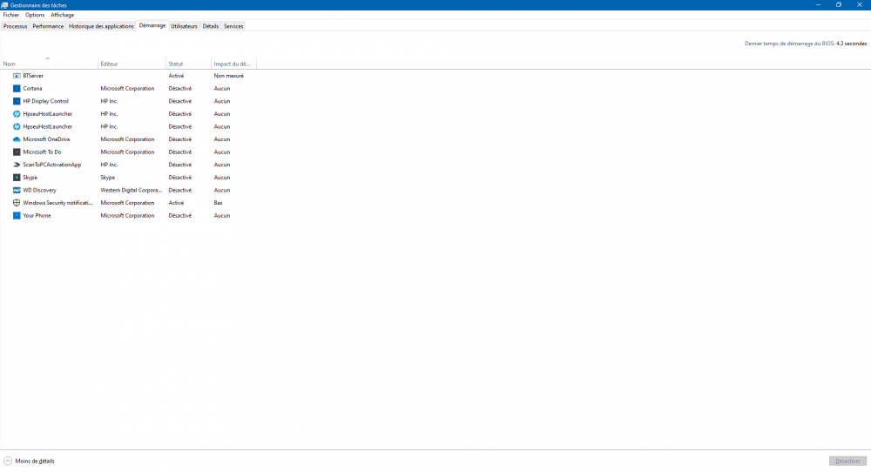Click the Windows Security shield icon
This screenshot has height=472, width=871.
click(17, 203)
